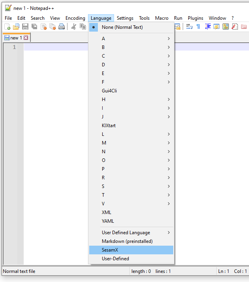Expand the B languages submenu
This screenshot has height=282, width=249.
[x=131, y=47]
